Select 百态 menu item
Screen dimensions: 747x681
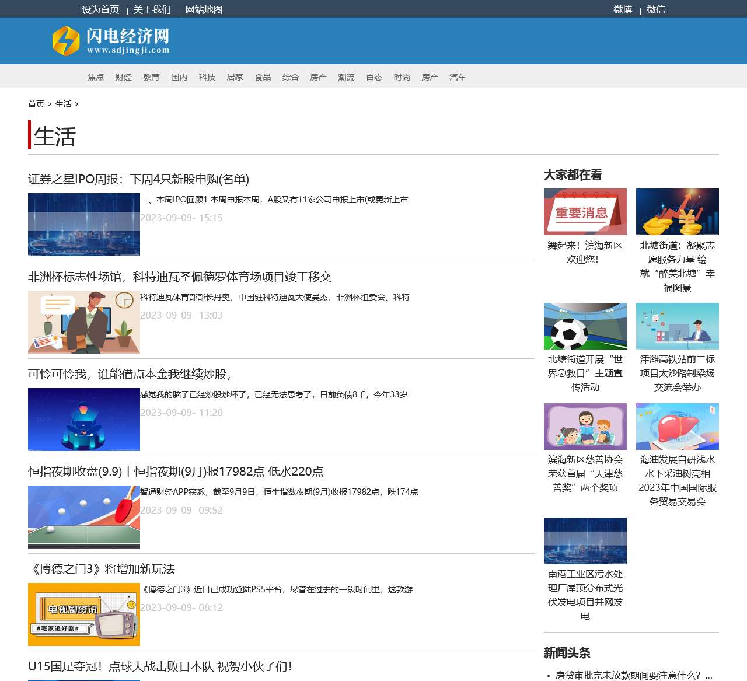[374, 77]
